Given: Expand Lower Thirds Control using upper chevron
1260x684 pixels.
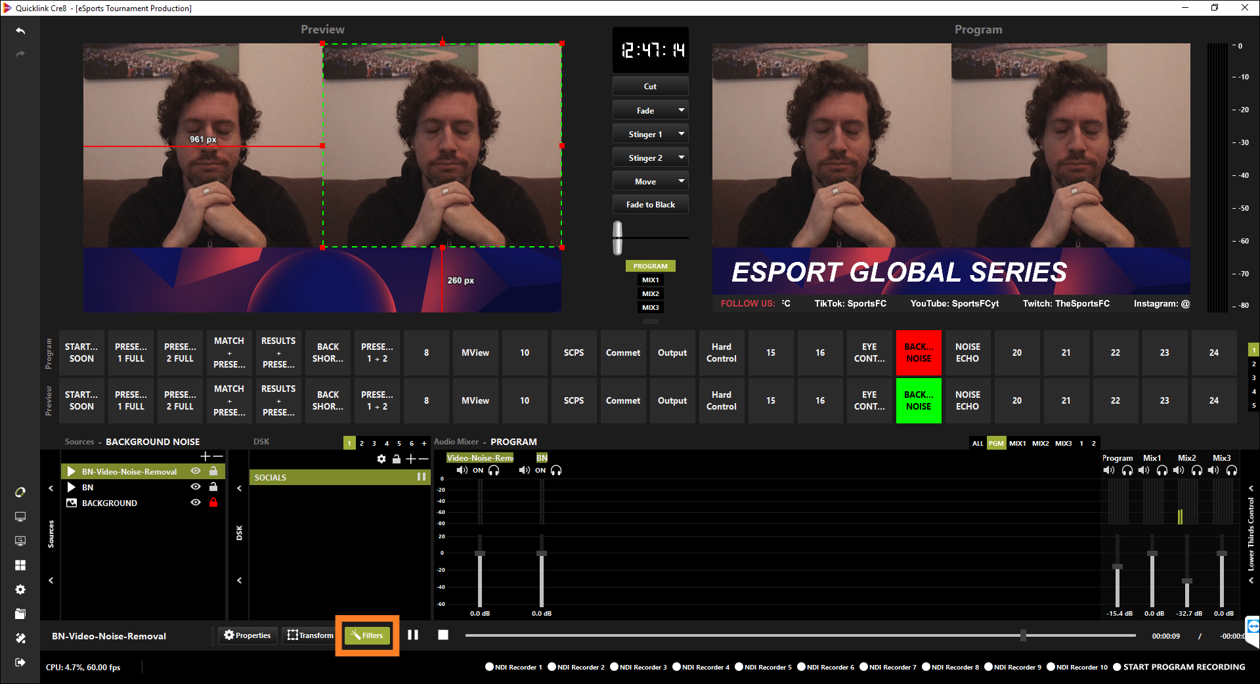Looking at the screenshot, I should pos(1251,488).
